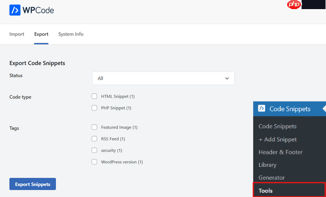Collapse arrow beside Code Snippets header
Image resolution: width=326 pixels, height=197 pixels.
click(x=324, y=109)
